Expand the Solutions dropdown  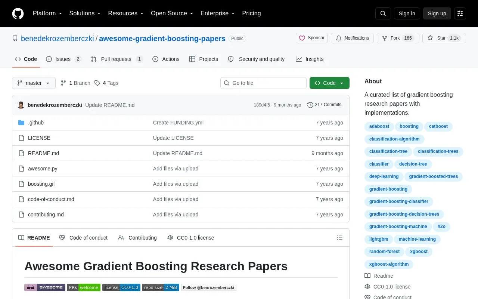[x=85, y=13]
